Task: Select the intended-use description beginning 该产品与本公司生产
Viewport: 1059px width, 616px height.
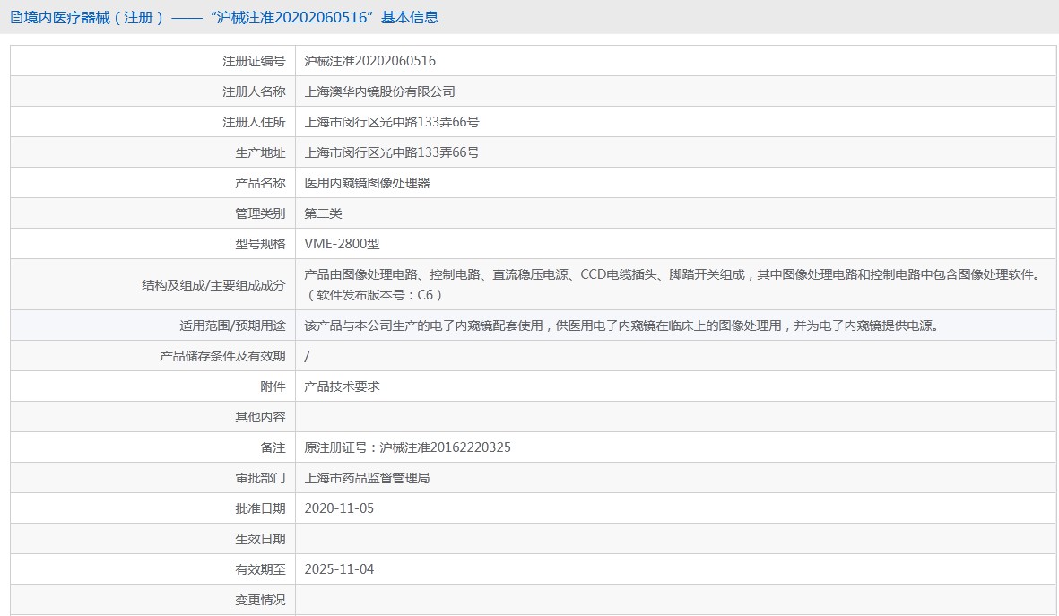Action: tap(621, 325)
